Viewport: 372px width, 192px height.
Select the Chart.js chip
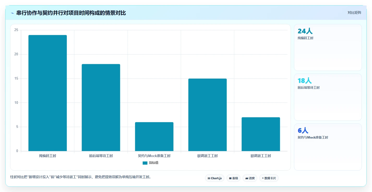[215, 178]
